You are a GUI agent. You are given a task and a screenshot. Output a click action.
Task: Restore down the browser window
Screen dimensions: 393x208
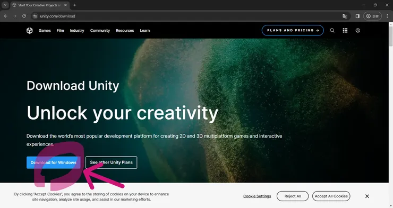click(x=375, y=5)
